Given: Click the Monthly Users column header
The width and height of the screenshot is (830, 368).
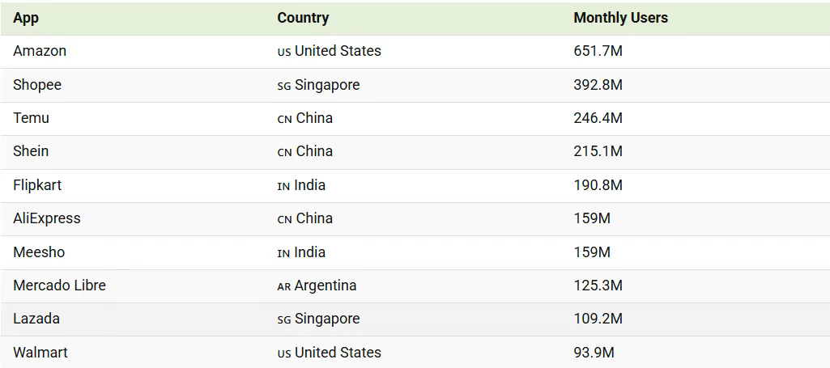Looking at the screenshot, I should click(x=620, y=18).
